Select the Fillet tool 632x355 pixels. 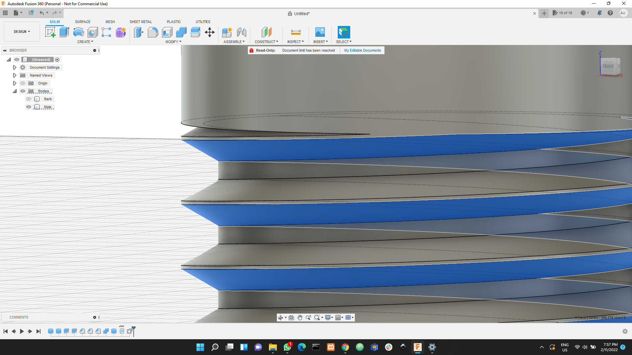[153, 32]
